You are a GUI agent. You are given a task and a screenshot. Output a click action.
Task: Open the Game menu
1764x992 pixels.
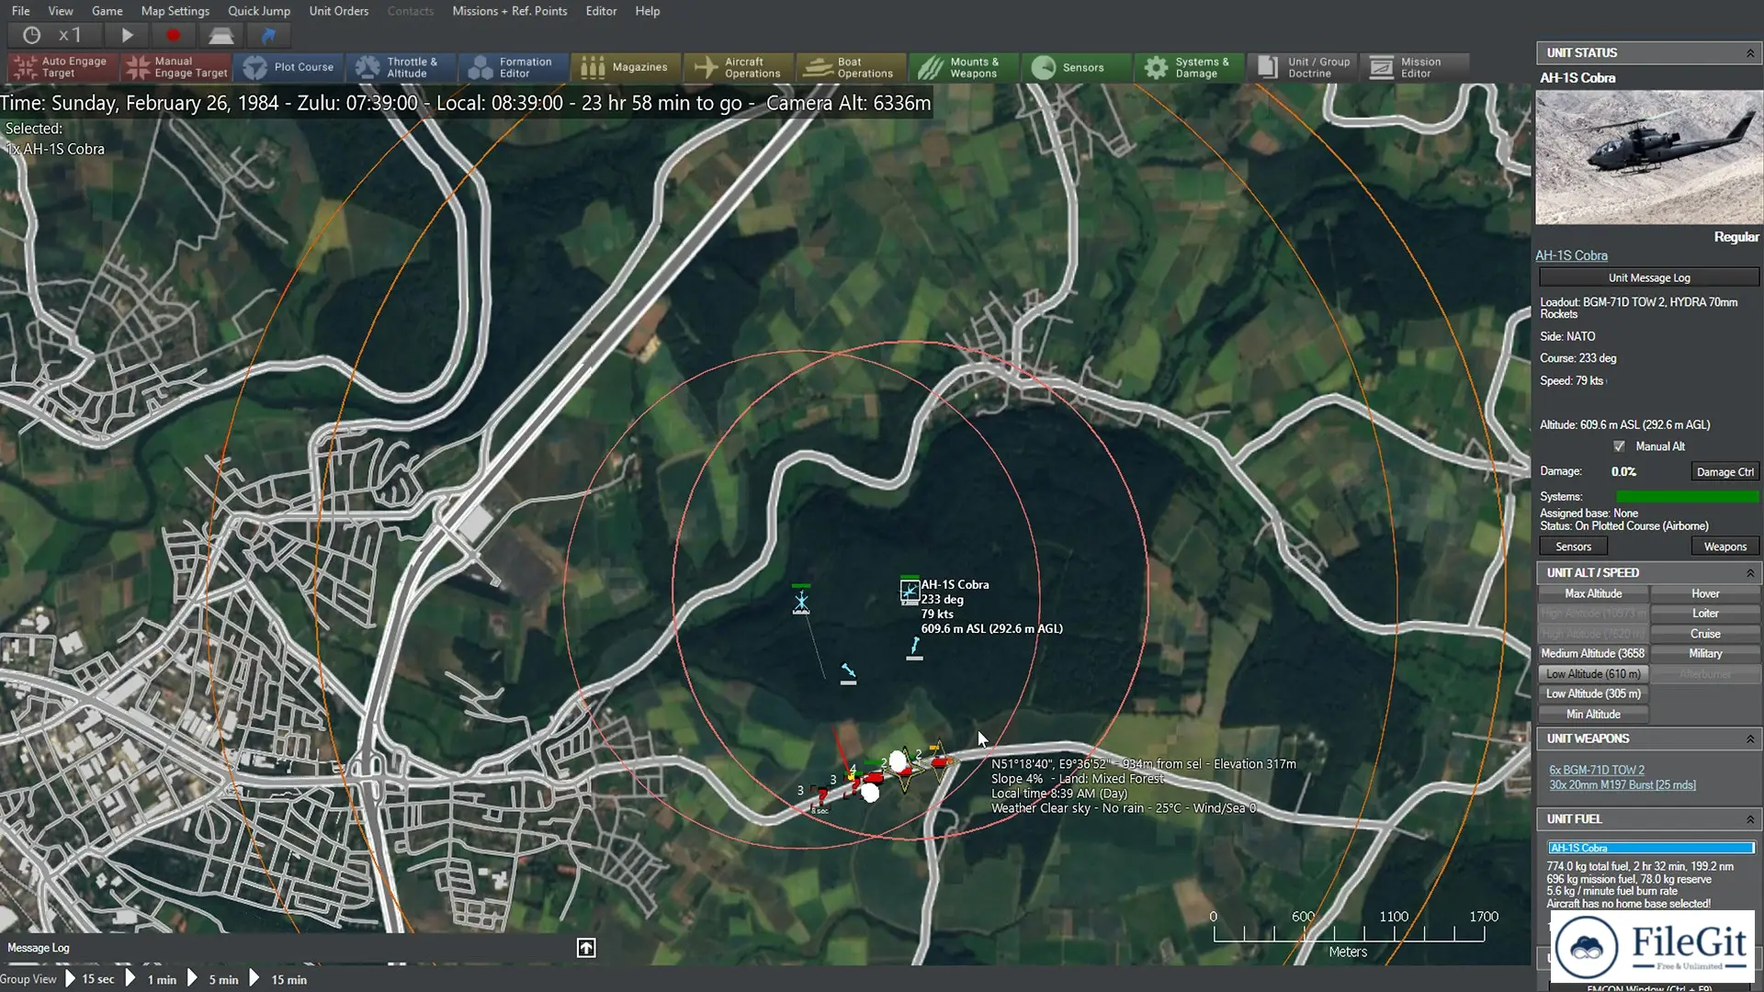point(107,11)
